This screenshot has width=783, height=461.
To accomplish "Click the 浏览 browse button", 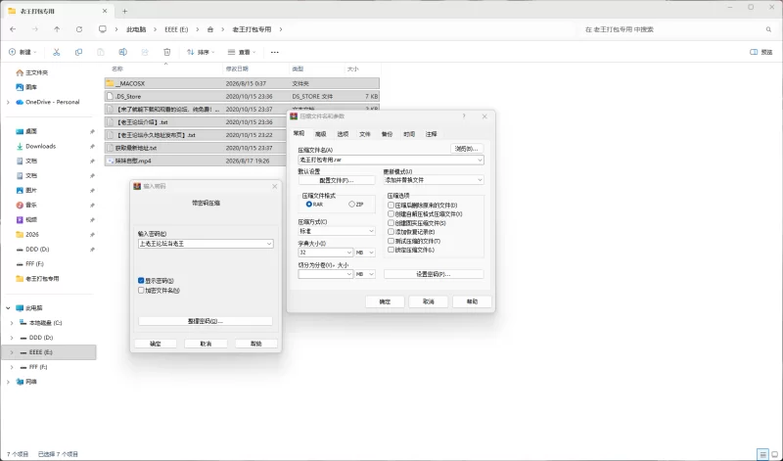I will tap(467, 149).
